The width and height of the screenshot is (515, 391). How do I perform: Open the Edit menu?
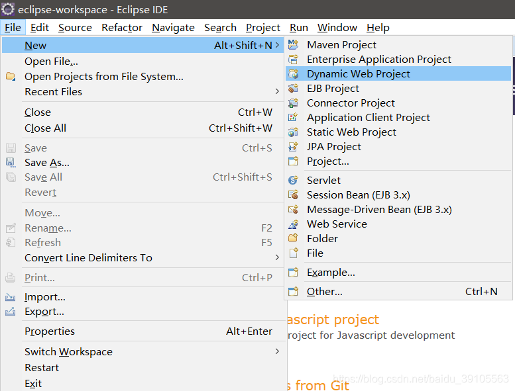tap(39, 28)
